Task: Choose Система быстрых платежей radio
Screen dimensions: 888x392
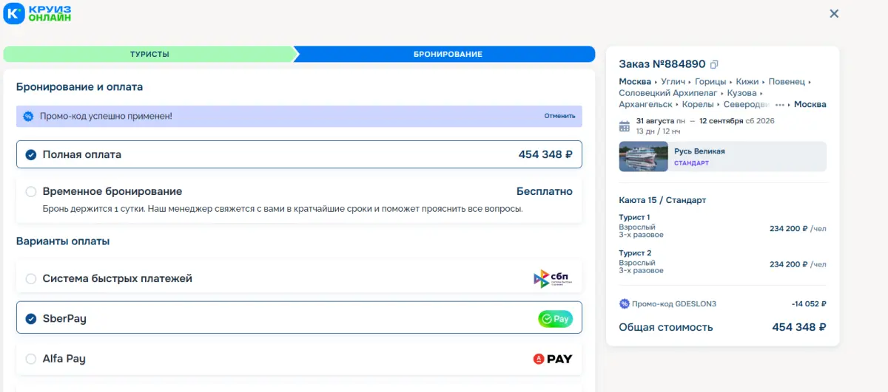Action: (31, 279)
